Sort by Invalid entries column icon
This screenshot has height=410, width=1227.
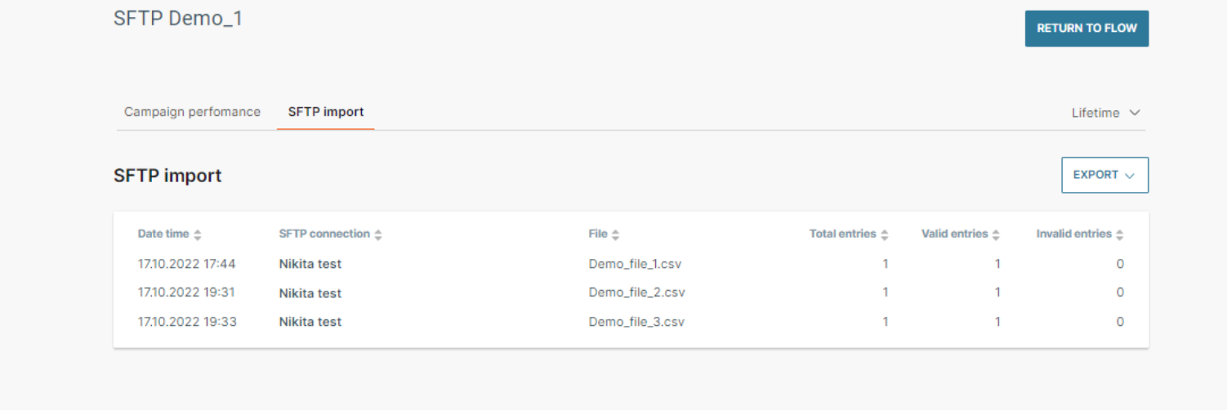[x=1119, y=235]
